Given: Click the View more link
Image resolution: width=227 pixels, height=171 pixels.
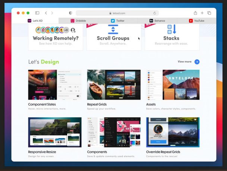Looking at the screenshot, I should [184, 62].
